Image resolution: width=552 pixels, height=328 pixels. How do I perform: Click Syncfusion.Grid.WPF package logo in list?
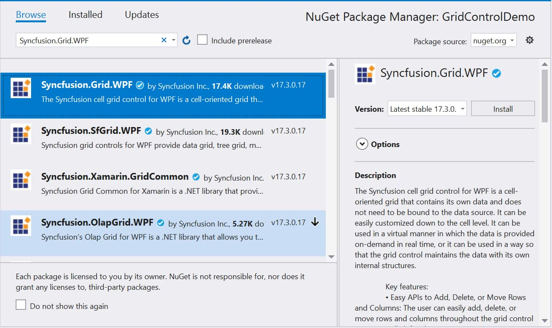click(x=21, y=88)
